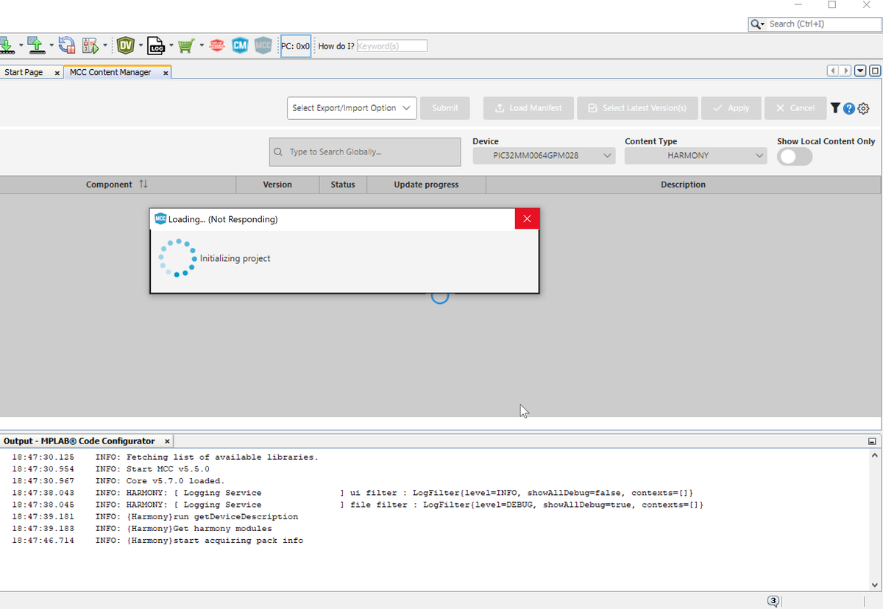Expand dropdown arrow beside the DV icon
Screen dimensions: 883x609
141,46
